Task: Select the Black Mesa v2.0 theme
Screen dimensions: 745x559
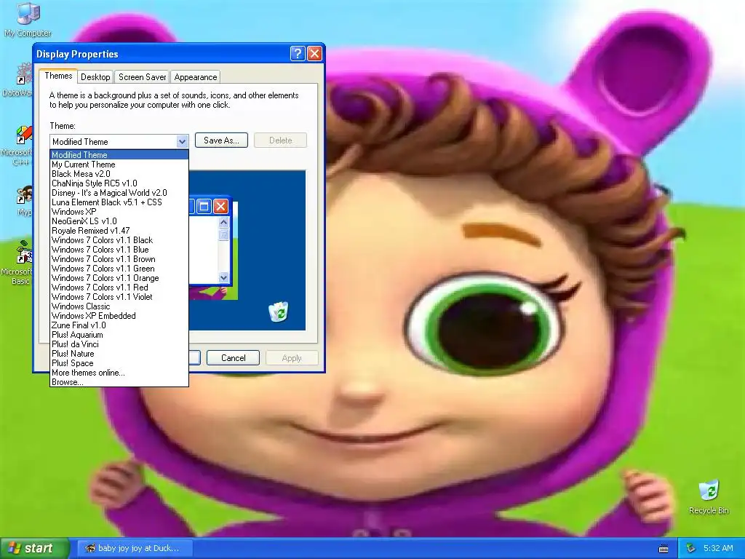Action: [x=119, y=174]
